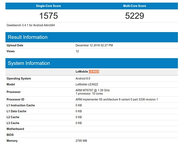Click the Geekbench 3.4.1 for Android AArch64 text

pos(31,25)
